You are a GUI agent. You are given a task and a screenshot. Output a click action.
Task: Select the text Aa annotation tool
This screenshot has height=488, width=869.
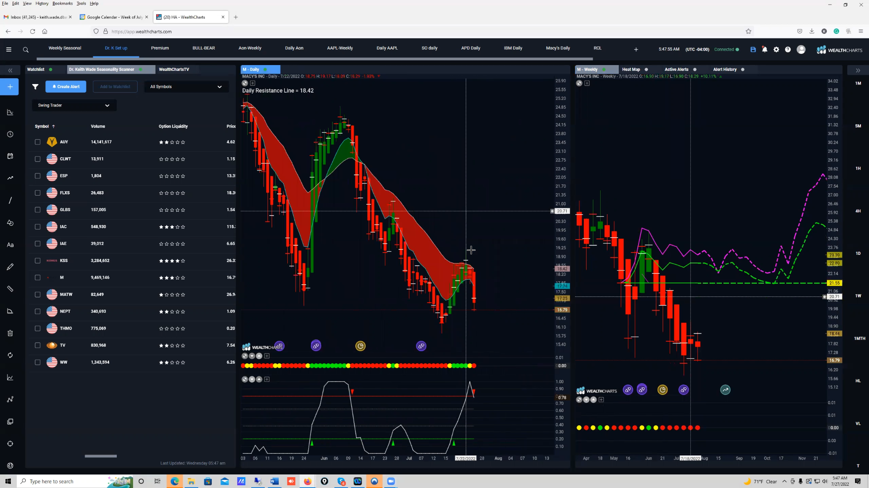(x=10, y=245)
